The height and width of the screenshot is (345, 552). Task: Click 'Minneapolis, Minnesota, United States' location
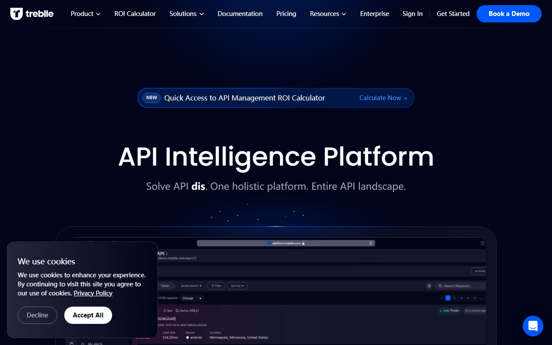[239, 337]
